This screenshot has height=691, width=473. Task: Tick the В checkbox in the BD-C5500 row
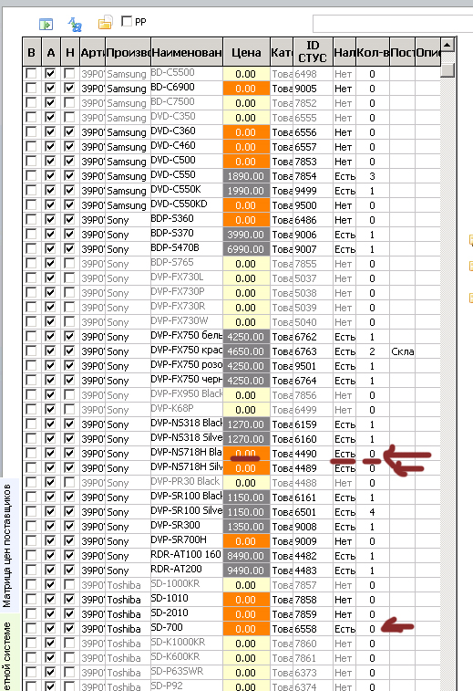pos(31,74)
